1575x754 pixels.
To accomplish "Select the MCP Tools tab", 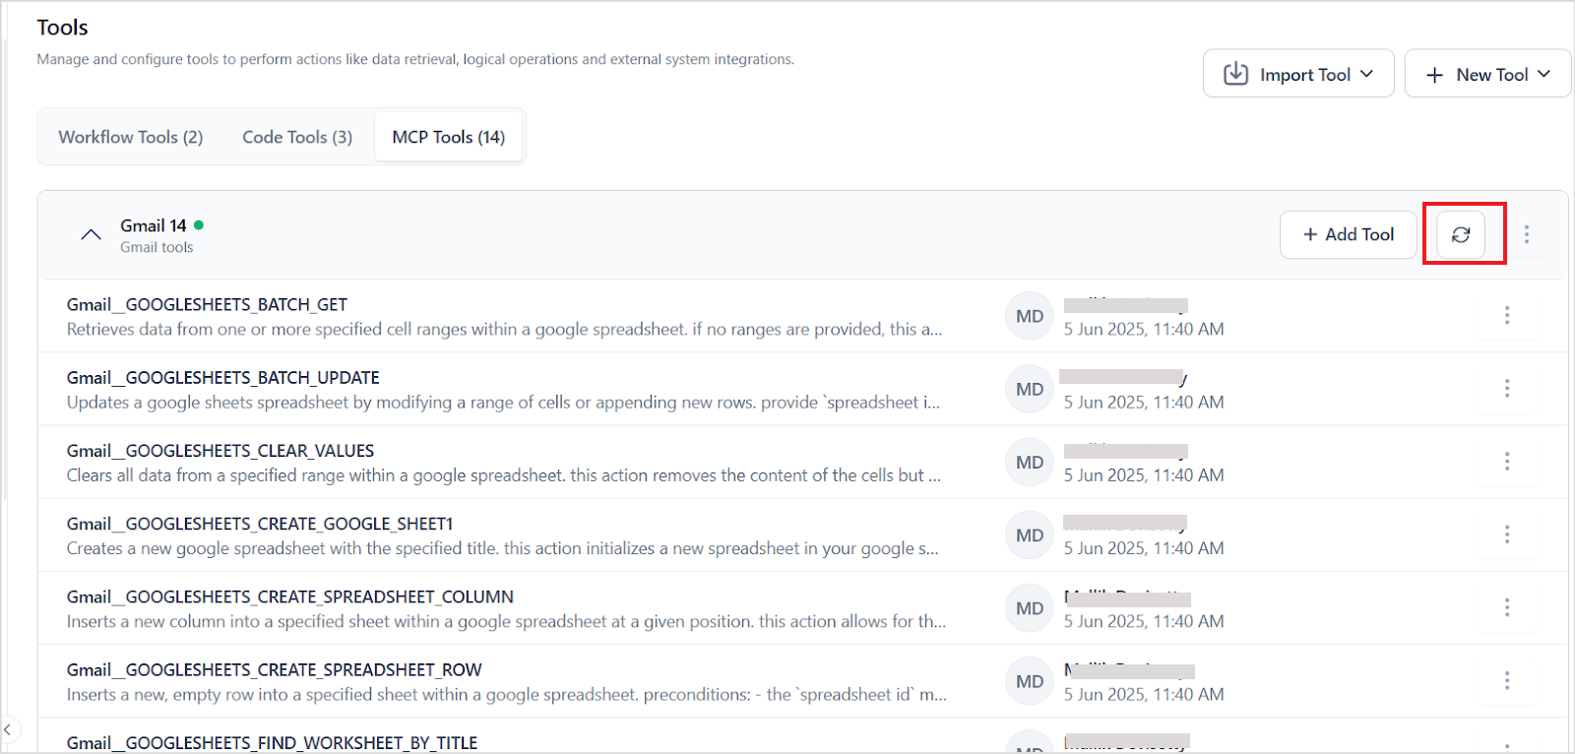I will [449, 137].
